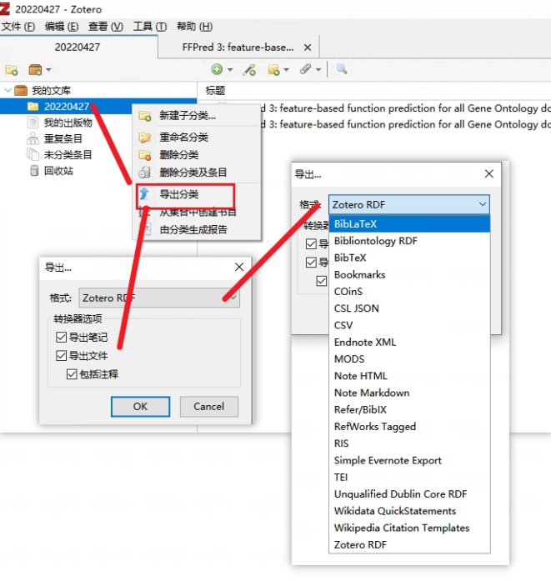Toggle 导出笔记 checkbox in left dialog
551x586 pixels.
(x=62, y=337)
